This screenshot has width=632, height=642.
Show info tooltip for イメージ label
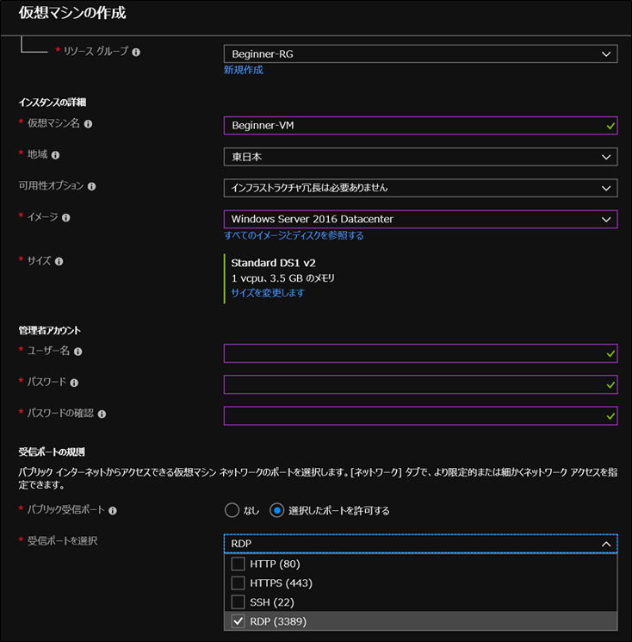[66, 217]
